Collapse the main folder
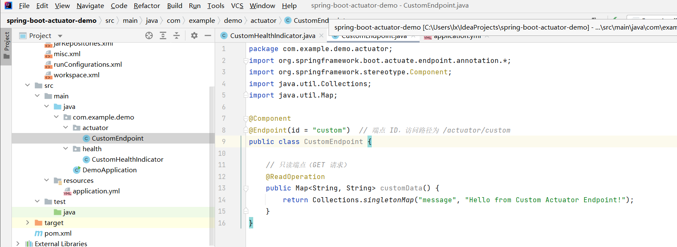 37,96
